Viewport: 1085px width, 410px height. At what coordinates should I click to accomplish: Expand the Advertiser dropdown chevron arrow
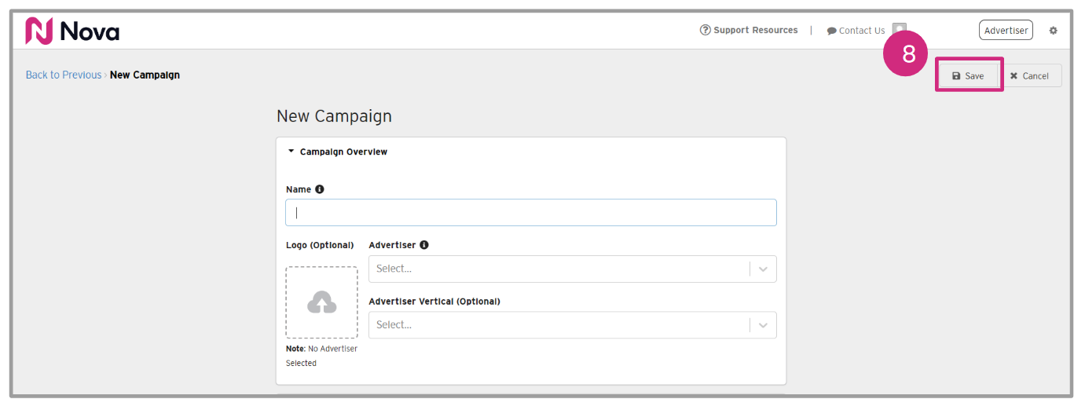(x=763, y=269)
